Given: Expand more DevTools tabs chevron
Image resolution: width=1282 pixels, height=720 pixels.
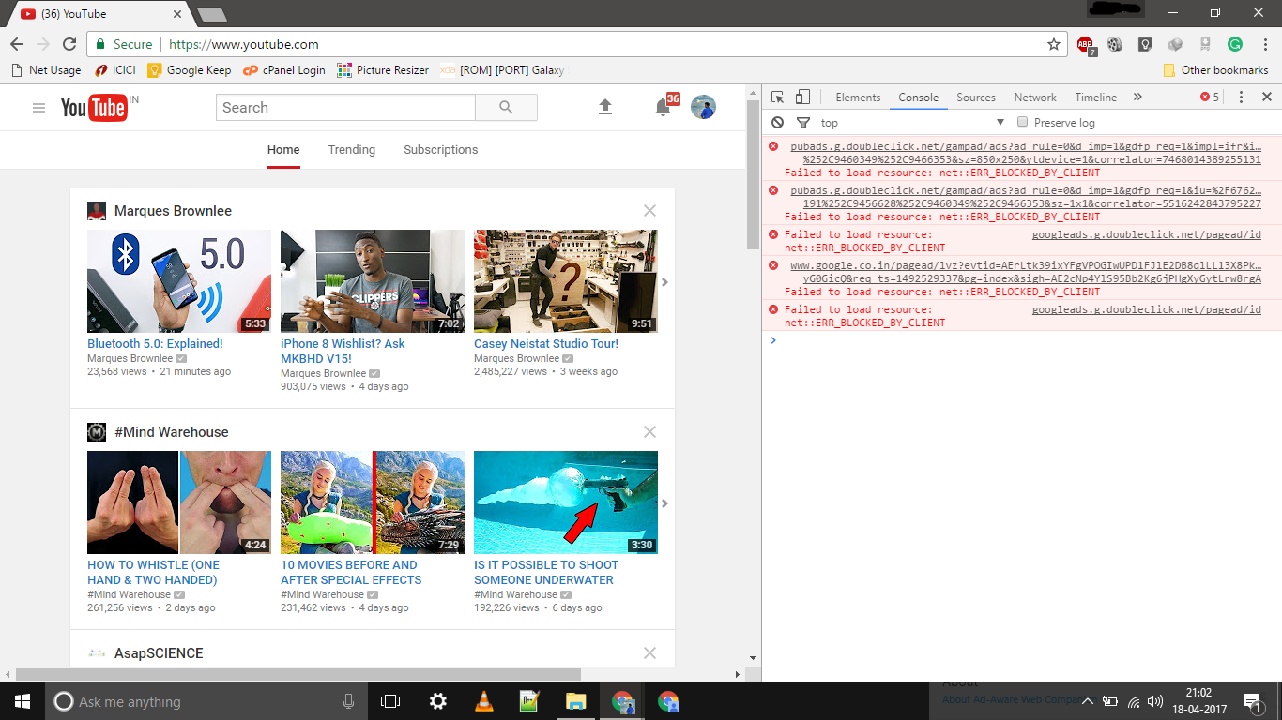Looking at the screenshot, I should (x=1137, y=97).
